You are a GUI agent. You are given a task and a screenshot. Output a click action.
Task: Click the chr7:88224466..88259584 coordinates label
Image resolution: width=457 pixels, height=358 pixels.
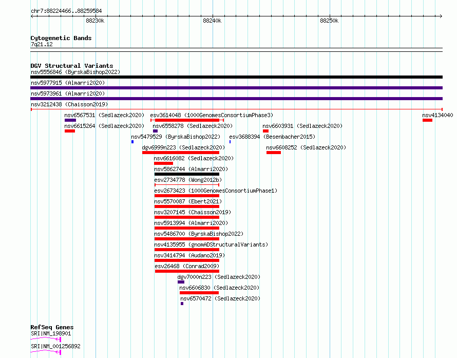pyautogui.click(x=66, y=11)
